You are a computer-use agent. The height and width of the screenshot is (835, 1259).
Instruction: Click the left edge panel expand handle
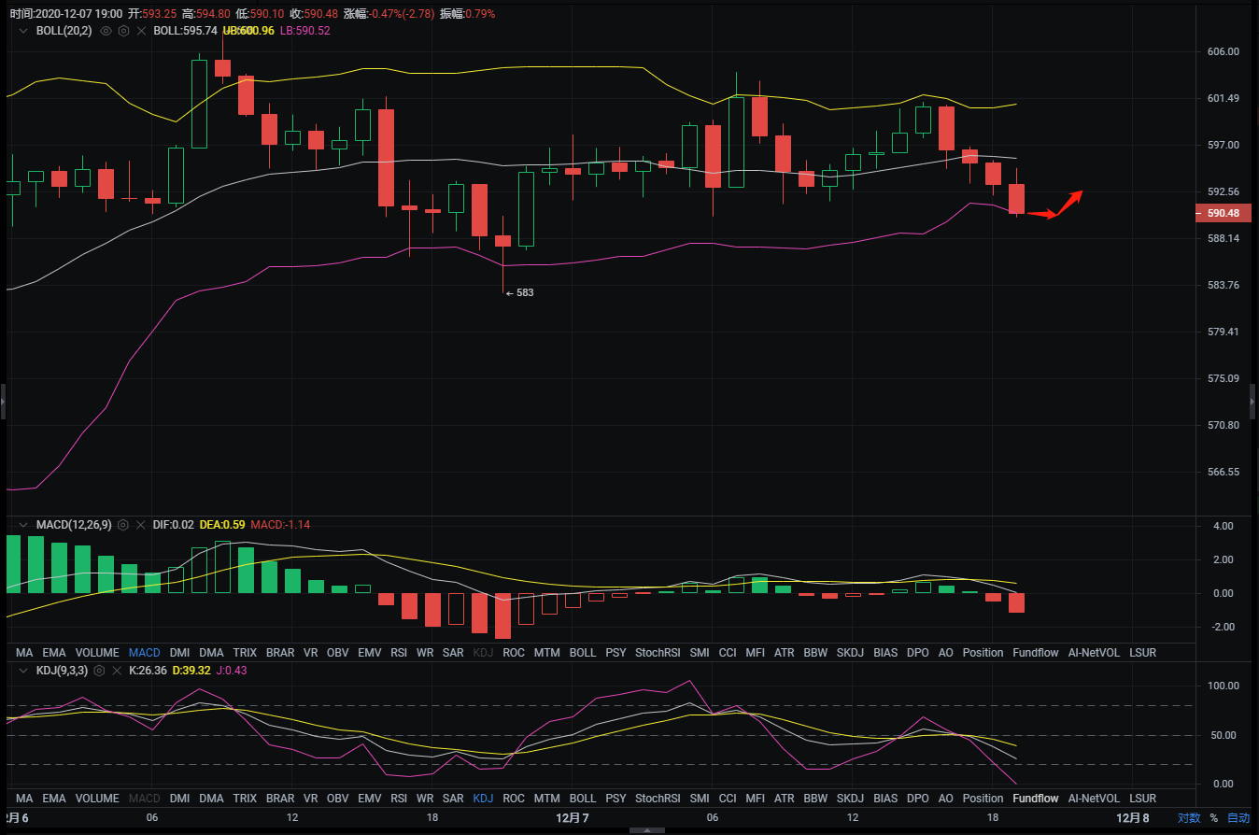3,400
